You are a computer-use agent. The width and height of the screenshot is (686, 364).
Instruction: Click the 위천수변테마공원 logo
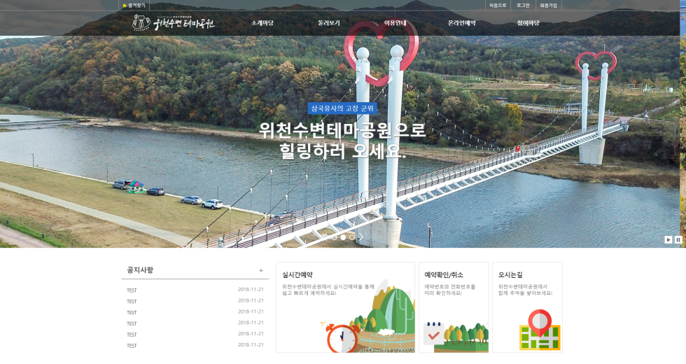click(x=174, y=23)
